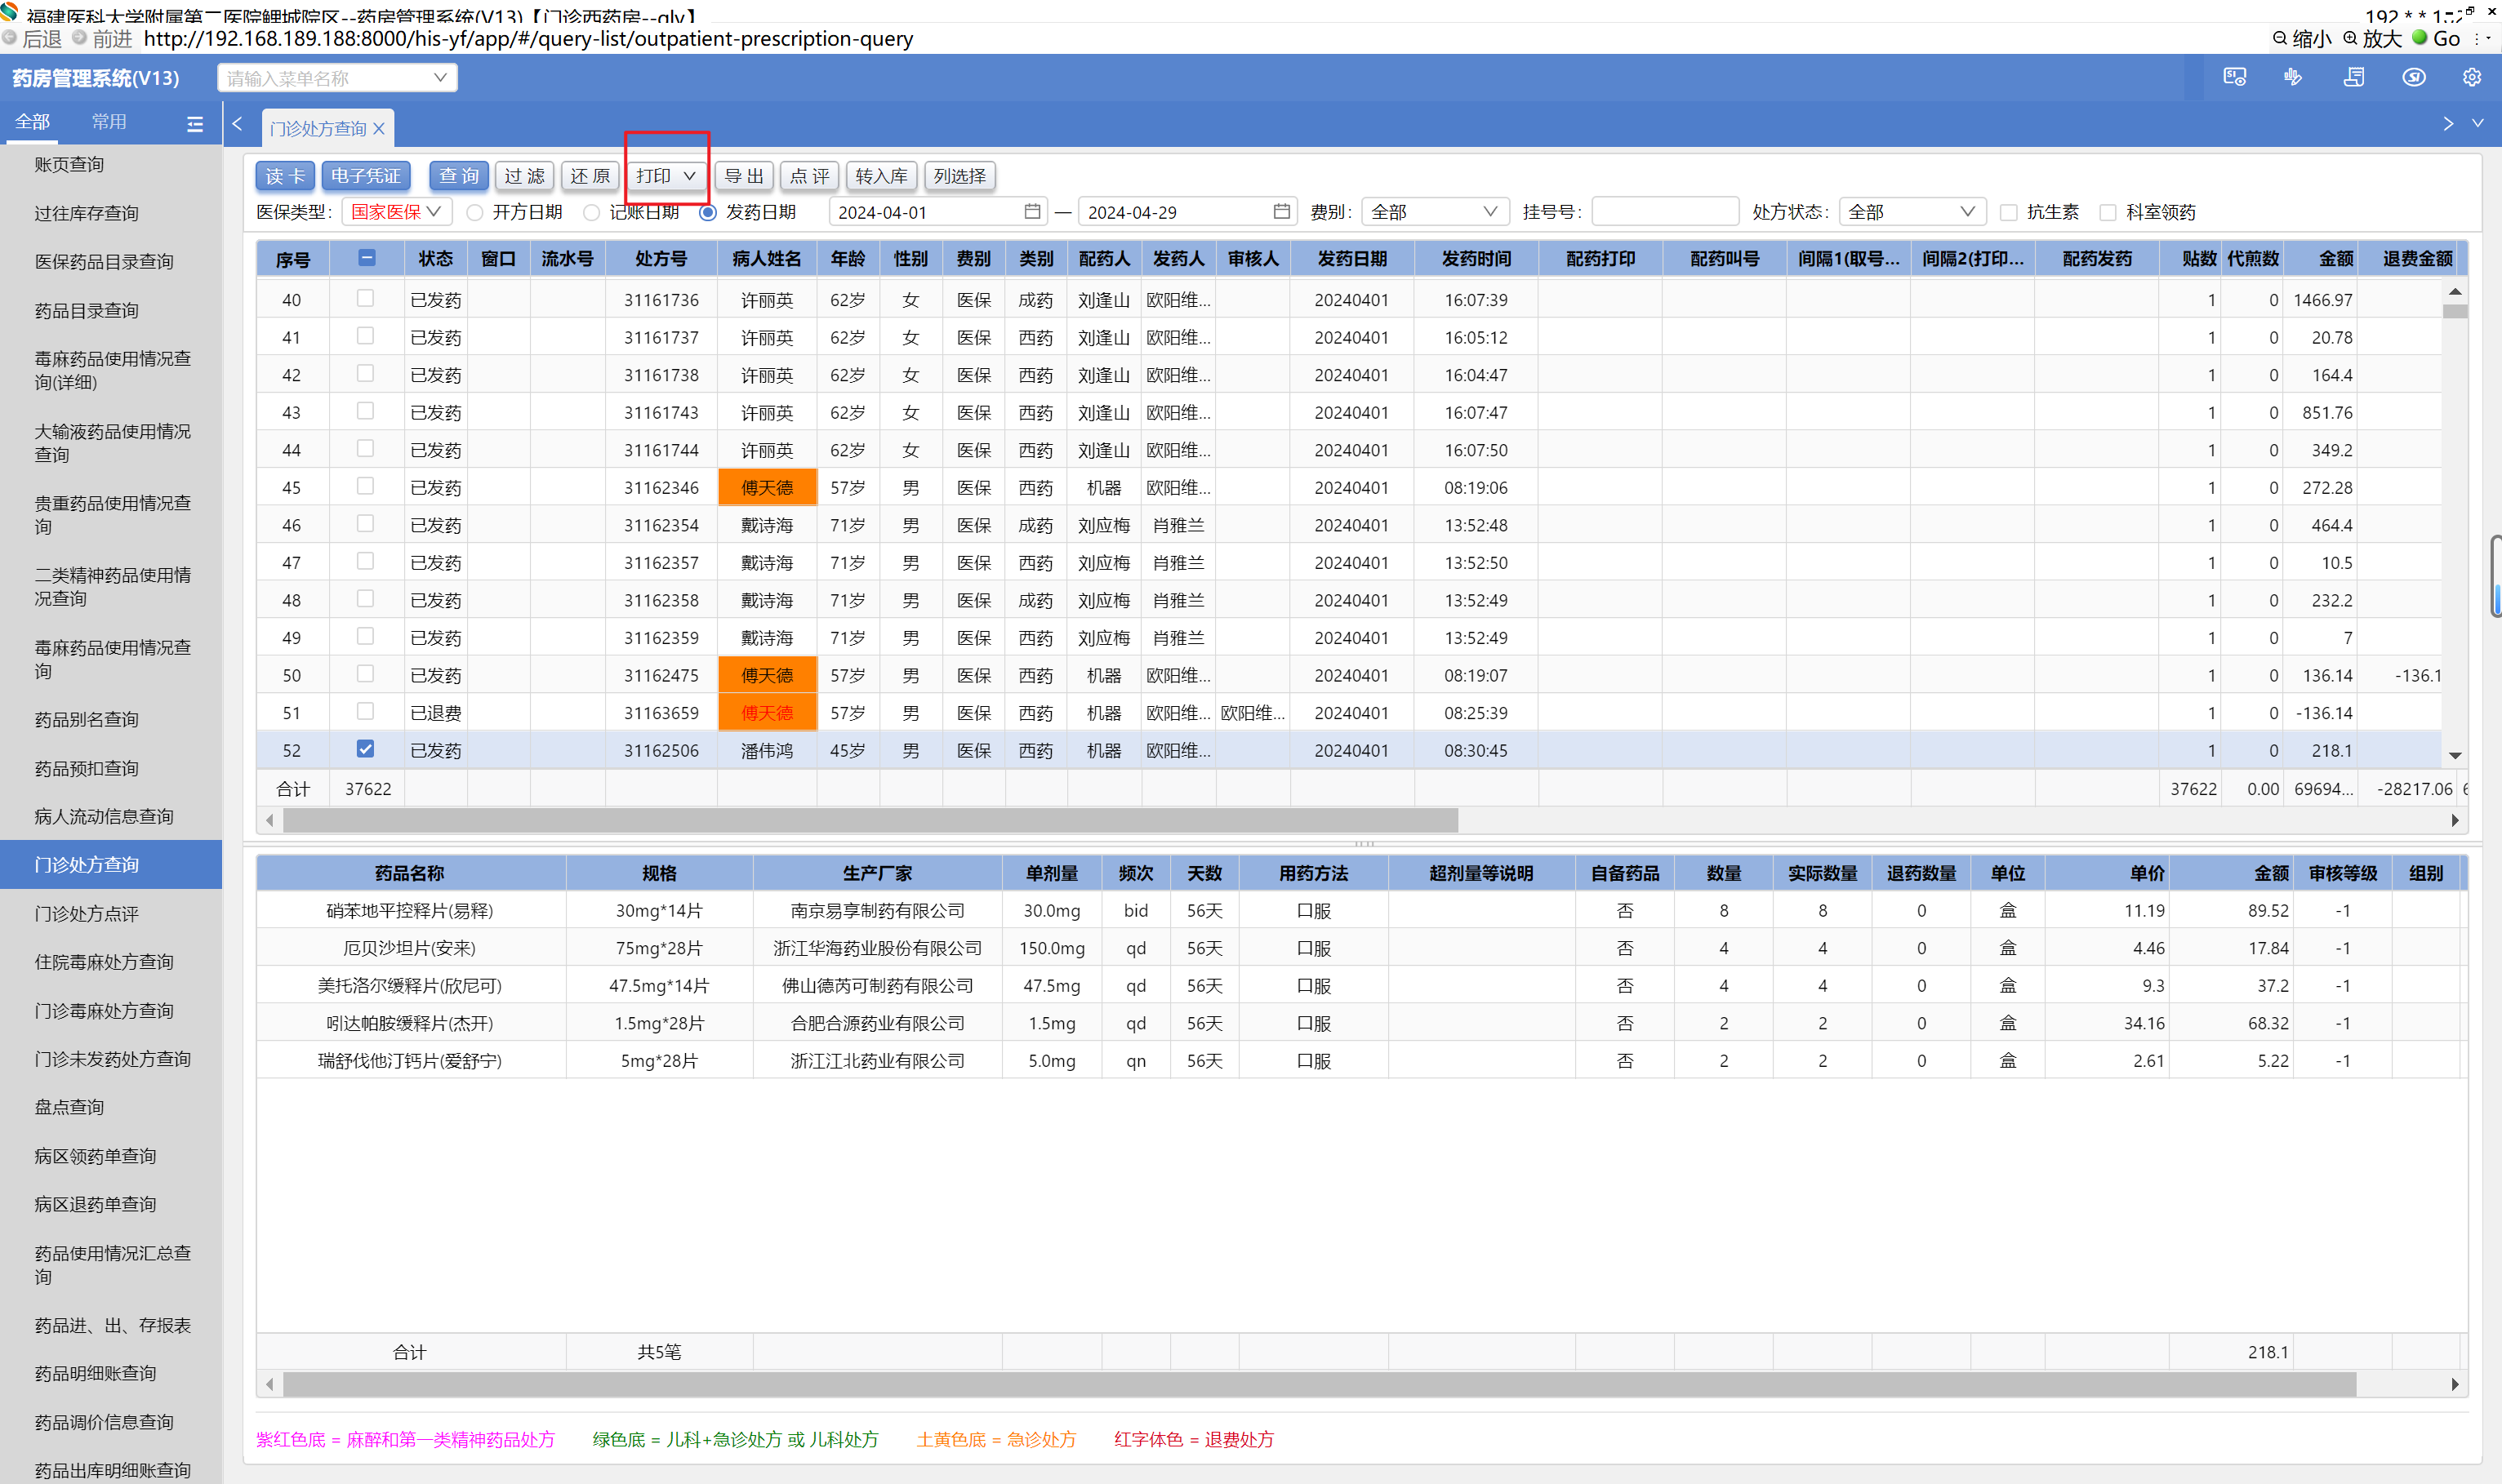Screen dimensions: 2502x1484
Task: Open the 医保类型 dropdown
Action: click(396, 212)
